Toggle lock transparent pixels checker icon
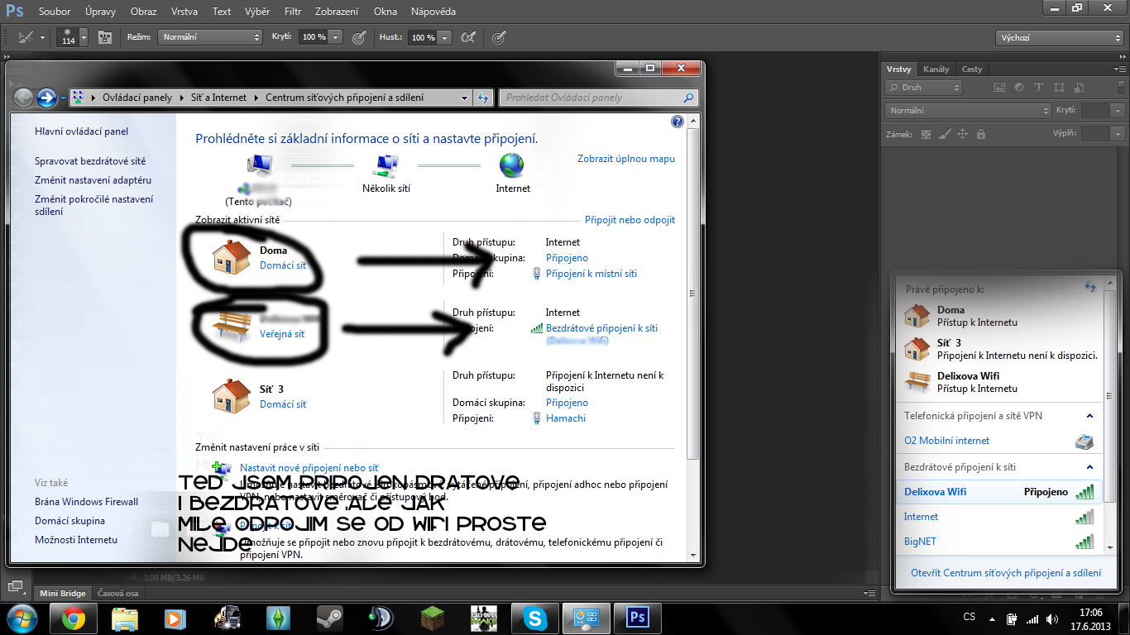The height and width of the screenshot is (635, 1130). tap(927, 134)
